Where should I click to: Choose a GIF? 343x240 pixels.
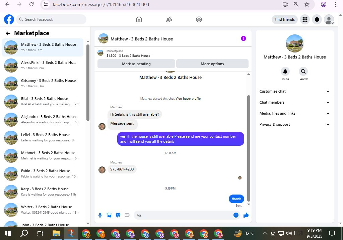tap(127, 215)
